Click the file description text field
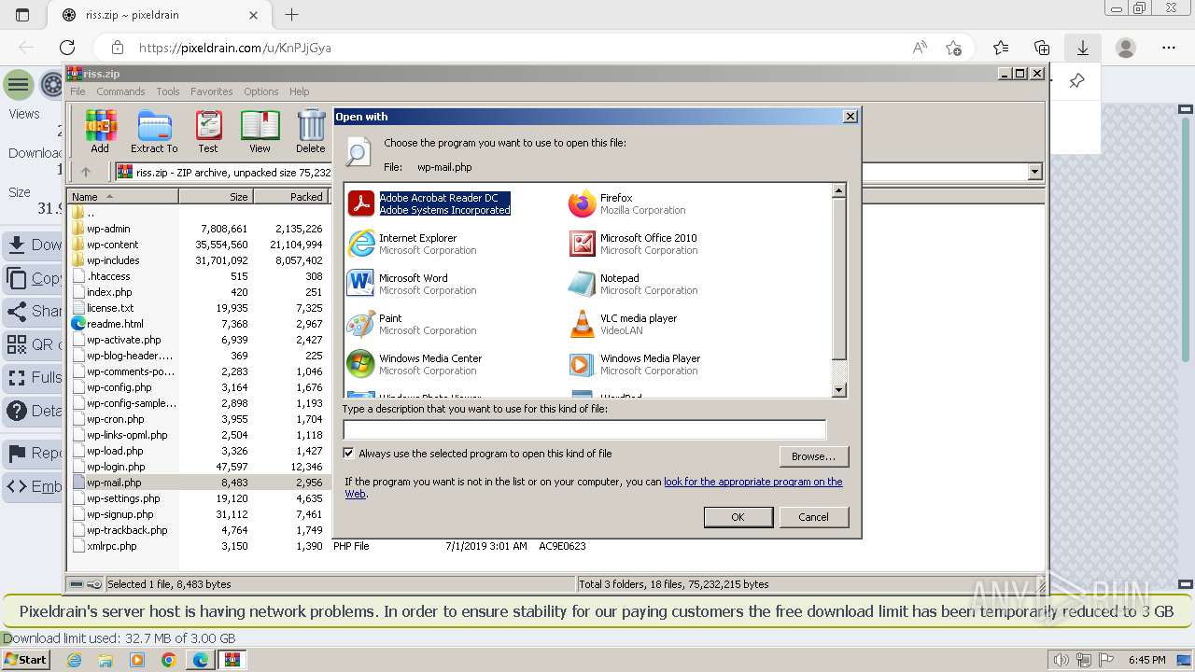Viewport: 1195px width, 672px height. click(x=584, y=429)
